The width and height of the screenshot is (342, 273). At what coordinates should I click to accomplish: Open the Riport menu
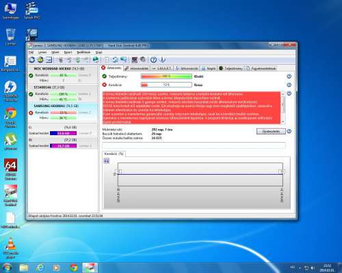tap(68, 53)
